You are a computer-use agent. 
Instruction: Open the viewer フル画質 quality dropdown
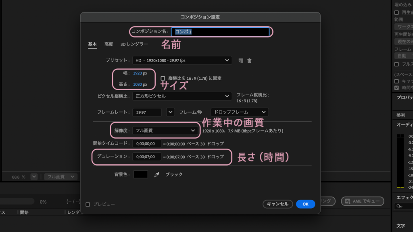(x=61, y=177)
